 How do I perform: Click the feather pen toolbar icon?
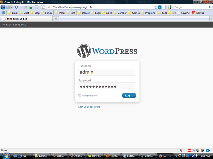[30, 7]
